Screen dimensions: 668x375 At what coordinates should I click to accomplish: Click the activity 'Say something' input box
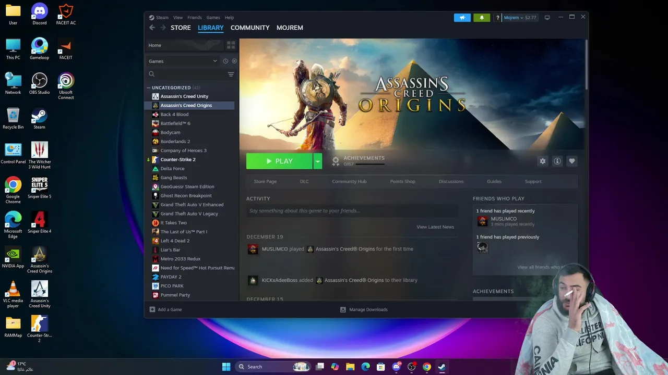[x=352, y=211]
